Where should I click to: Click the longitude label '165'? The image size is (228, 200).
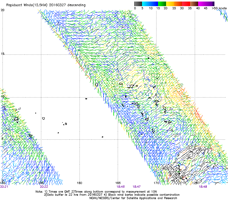tap(118, 183)
